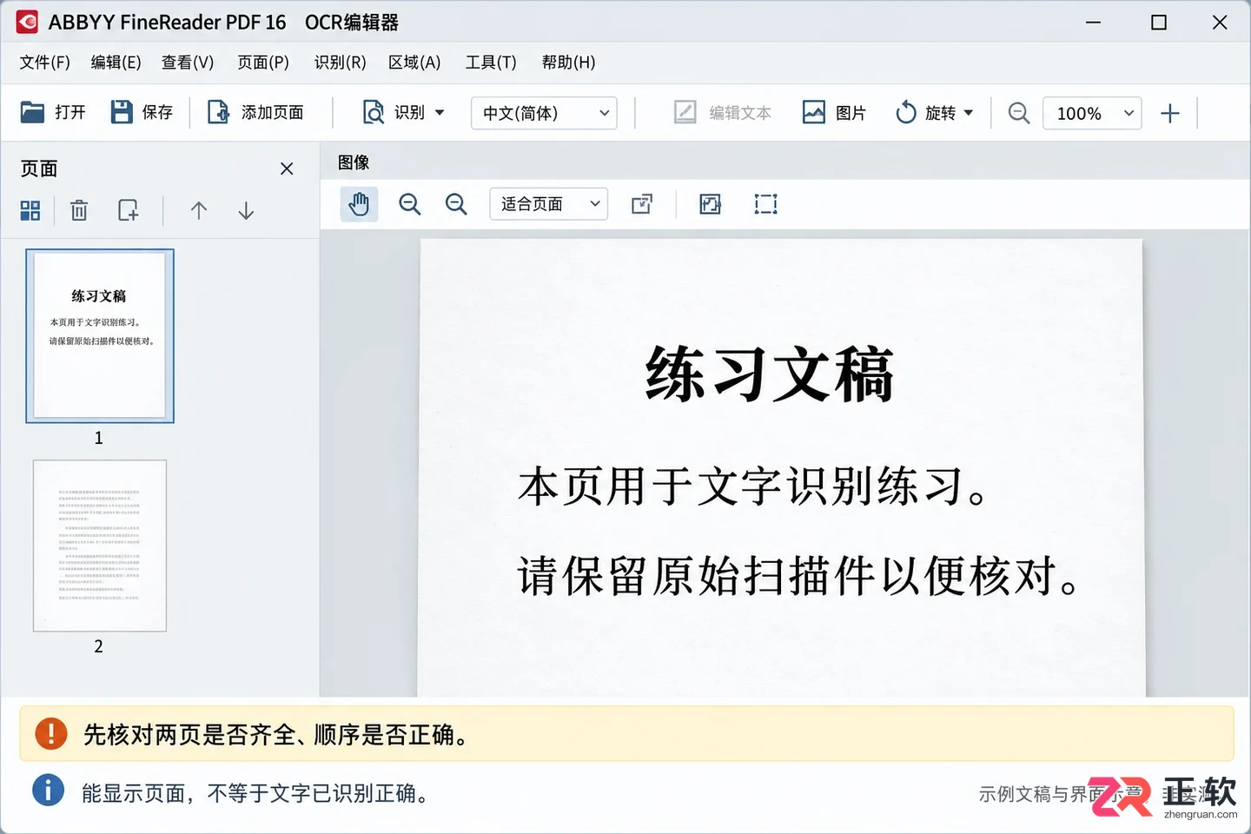1251x834 pixels.
Task: Delete the selected page with trash icon
Action: coord(79,210)
